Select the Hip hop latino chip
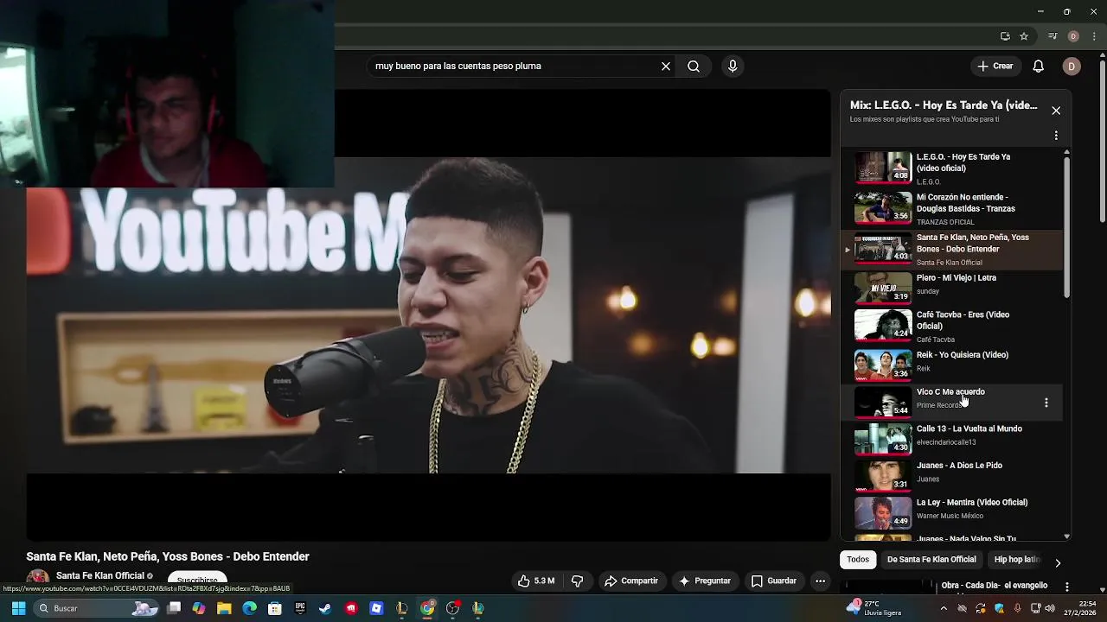The width and height of the screenshot is (1107, 622). [x=1016, y=560]
